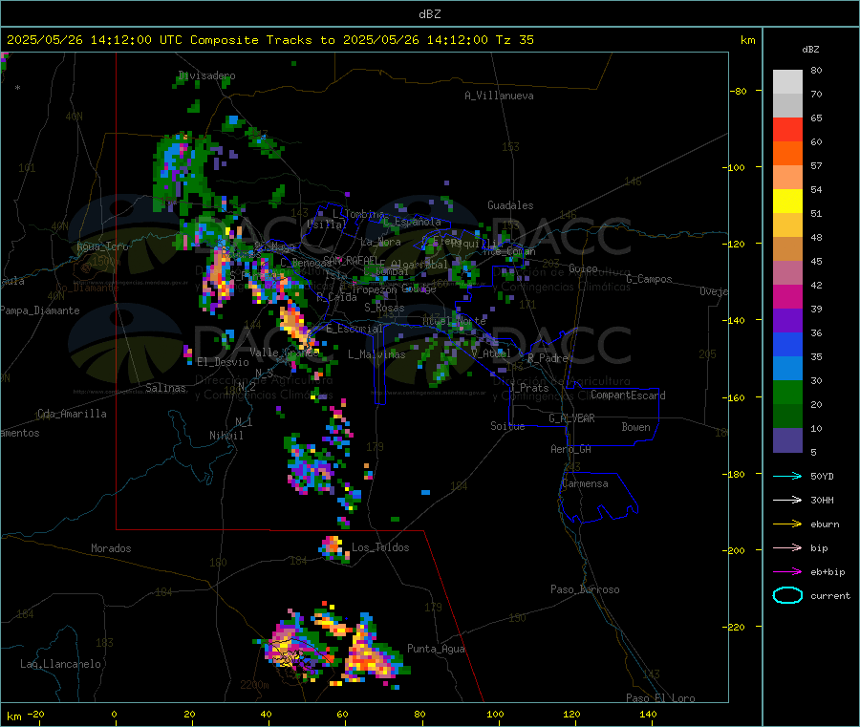Click the 39 dBZ magenta color swatch
This screenshot has height=727, width=860.
click(787, 297)
